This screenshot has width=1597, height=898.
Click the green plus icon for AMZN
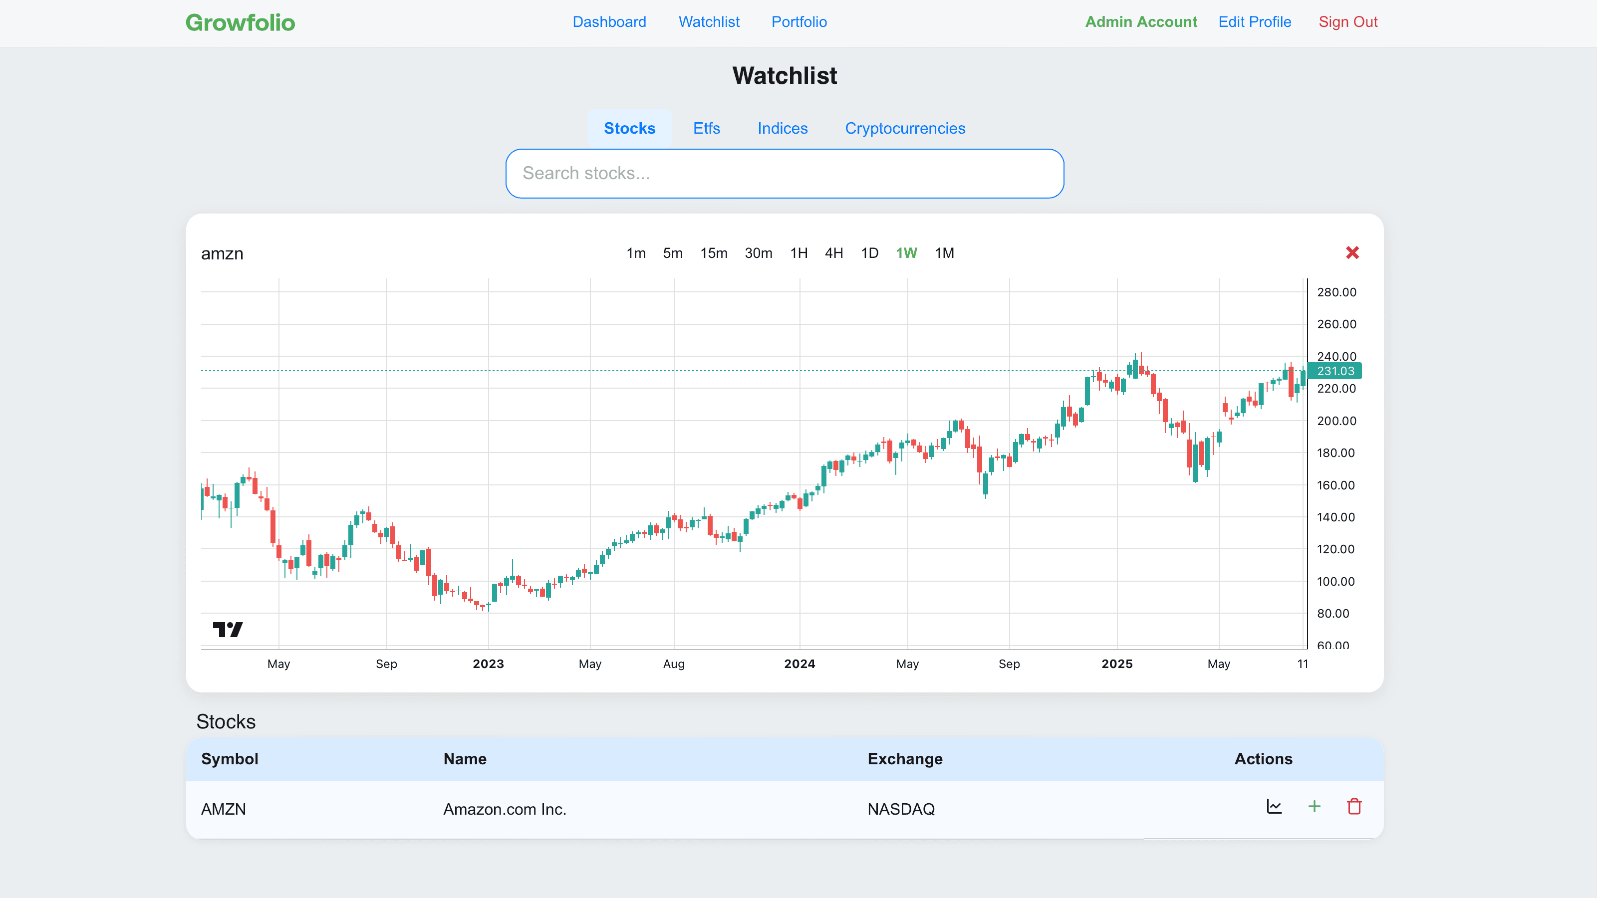tap(1314, 806)
